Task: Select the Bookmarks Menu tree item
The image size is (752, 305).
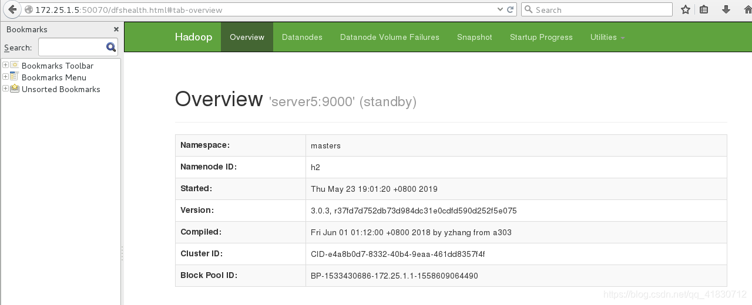Action: pyautogui.click(x=53, y=77)
